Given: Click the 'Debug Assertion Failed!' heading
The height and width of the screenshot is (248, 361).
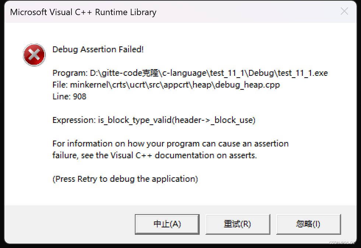Looking at the screenshot, I should [98, 49].
